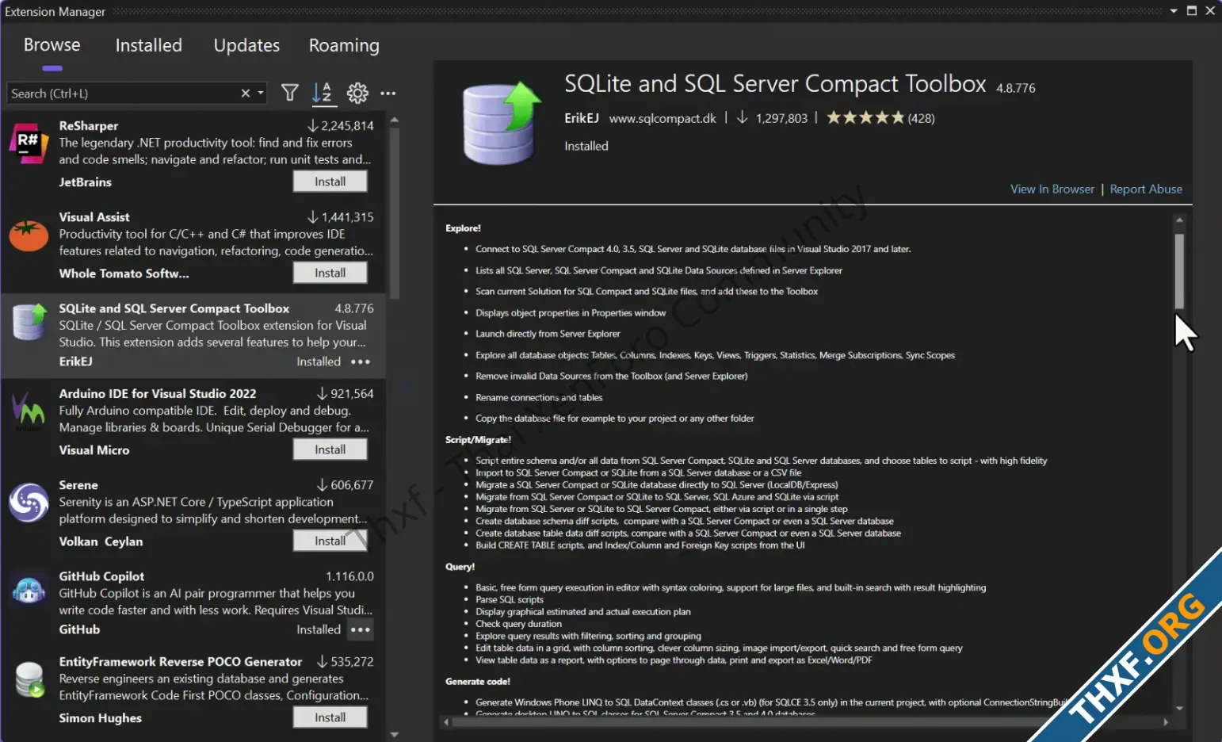Viewport: 1222px width, 742px height.
Task: Select the SQLite Toolbox list icon
Action: tap(29, 322)
